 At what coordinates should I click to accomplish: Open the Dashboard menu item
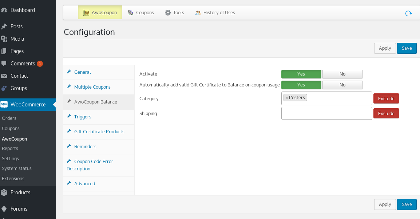pos(23,10)
